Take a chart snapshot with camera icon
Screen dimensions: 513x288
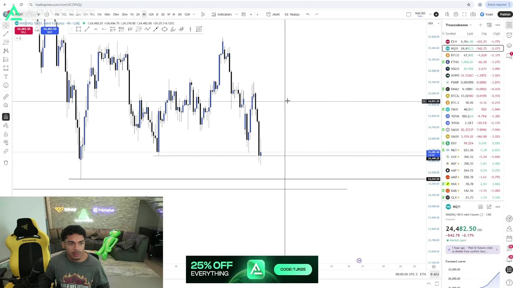pyautogui.click(x=473, y=14)
